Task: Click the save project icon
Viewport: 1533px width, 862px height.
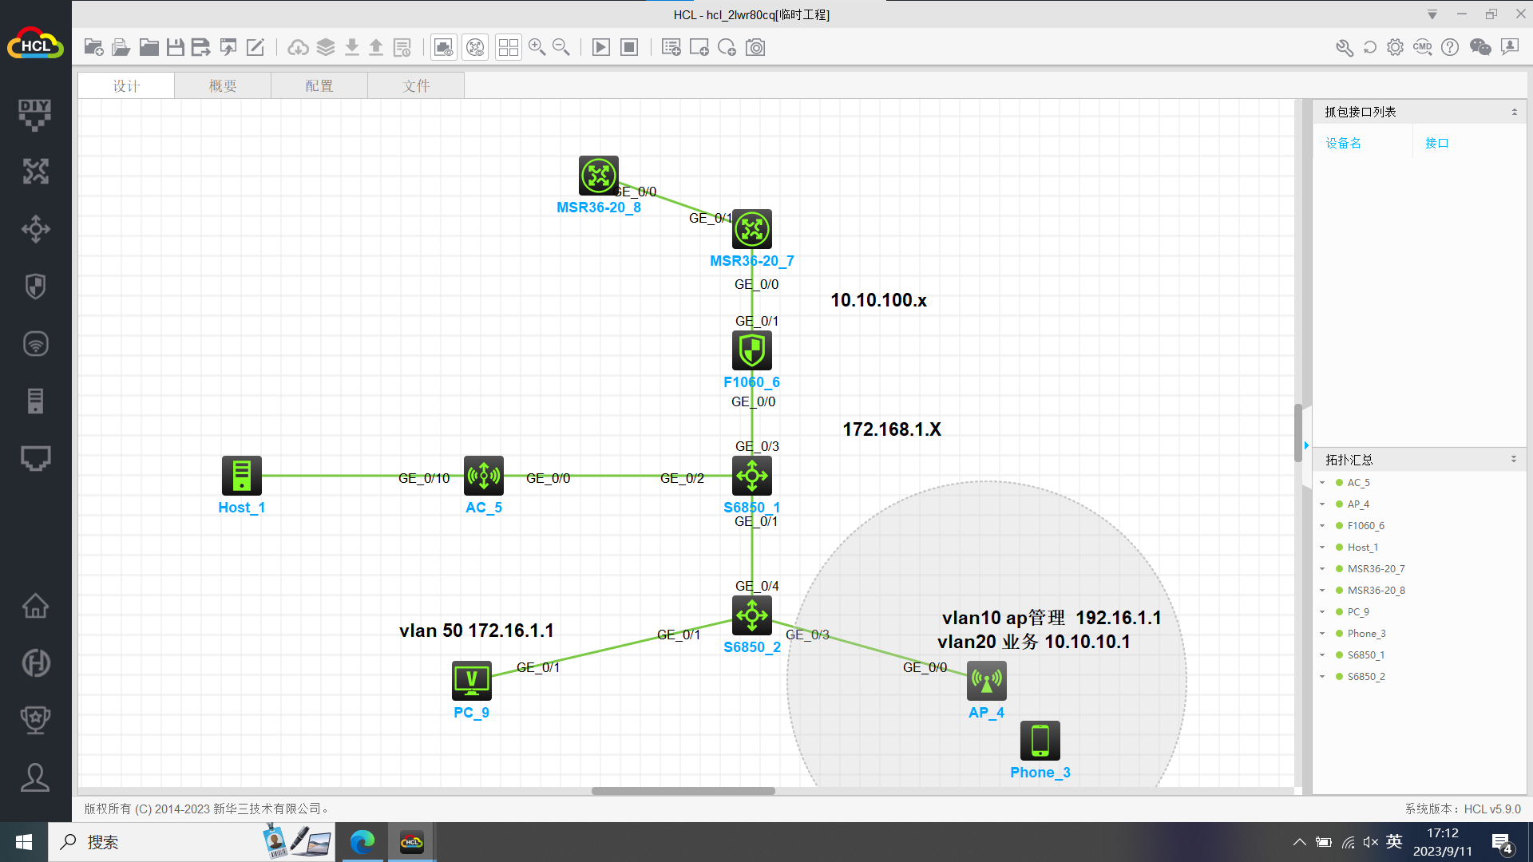Action: (x=176, y=48)
